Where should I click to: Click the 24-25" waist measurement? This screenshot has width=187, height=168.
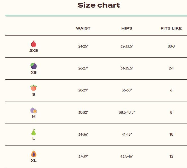(x=83, y=46)
